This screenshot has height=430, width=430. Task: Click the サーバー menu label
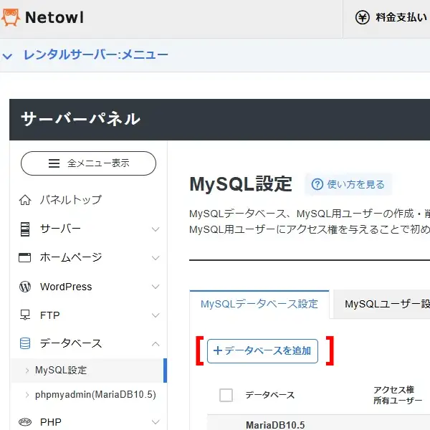click(60, 229)
